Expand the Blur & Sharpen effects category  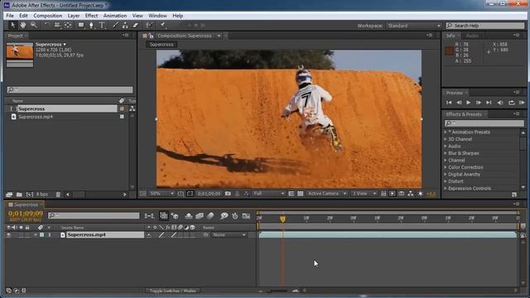pyautogui.click(x=446, y=153)
